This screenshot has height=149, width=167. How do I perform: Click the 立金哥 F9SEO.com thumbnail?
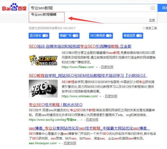tap(43, 60)
